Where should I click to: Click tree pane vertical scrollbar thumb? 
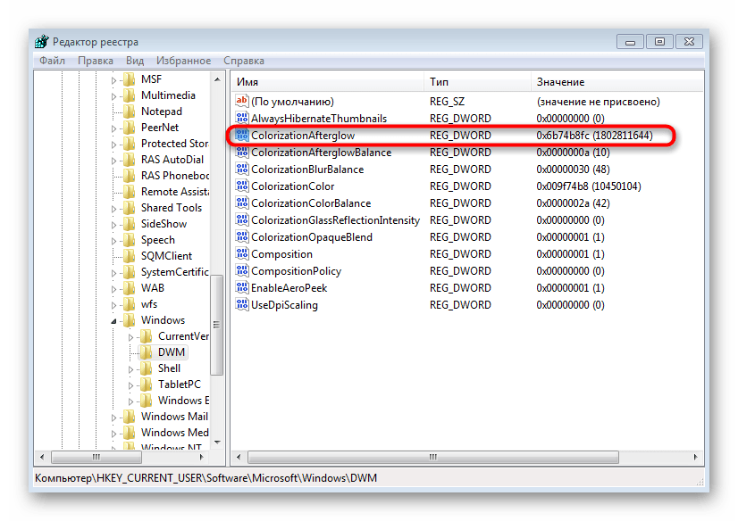click(x=217, y=325)
